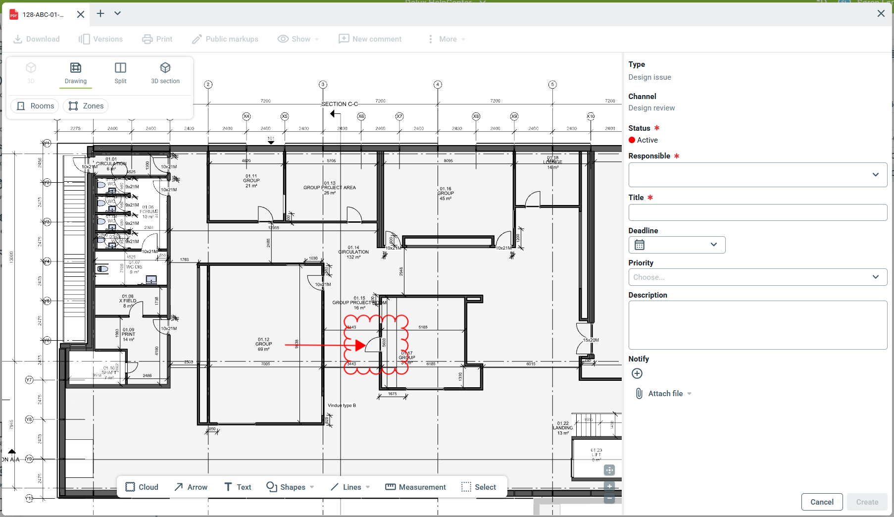Switch to Split view mode
Viewport: 894px width, 517px height.
[x=120, y=73]
